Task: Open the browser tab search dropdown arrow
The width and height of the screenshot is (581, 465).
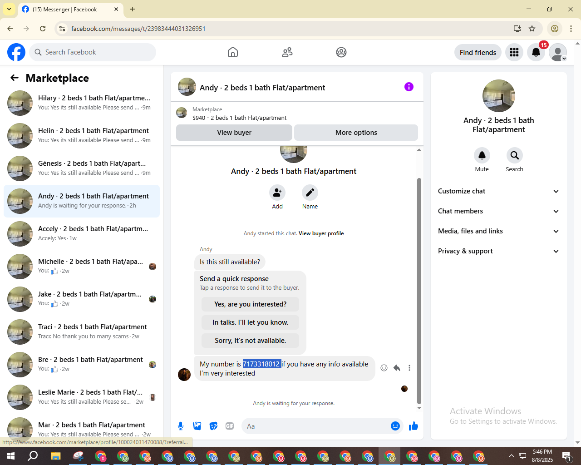Action: (x=9, y=9)
